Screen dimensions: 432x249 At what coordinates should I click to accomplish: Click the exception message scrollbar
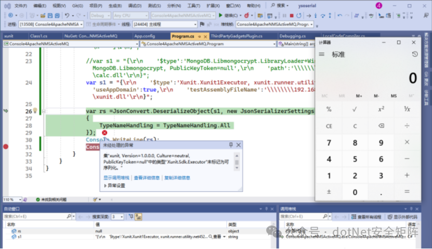tap(237, 162)
